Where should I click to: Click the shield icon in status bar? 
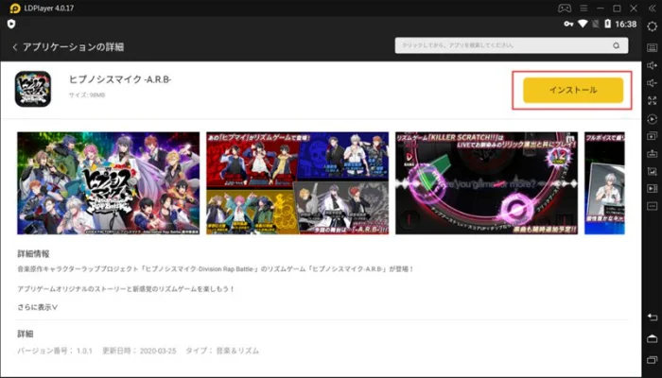coord(11,24)
